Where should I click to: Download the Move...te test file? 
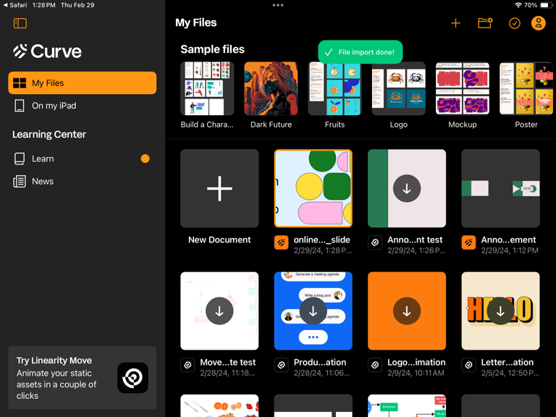(x=219, y=311)
